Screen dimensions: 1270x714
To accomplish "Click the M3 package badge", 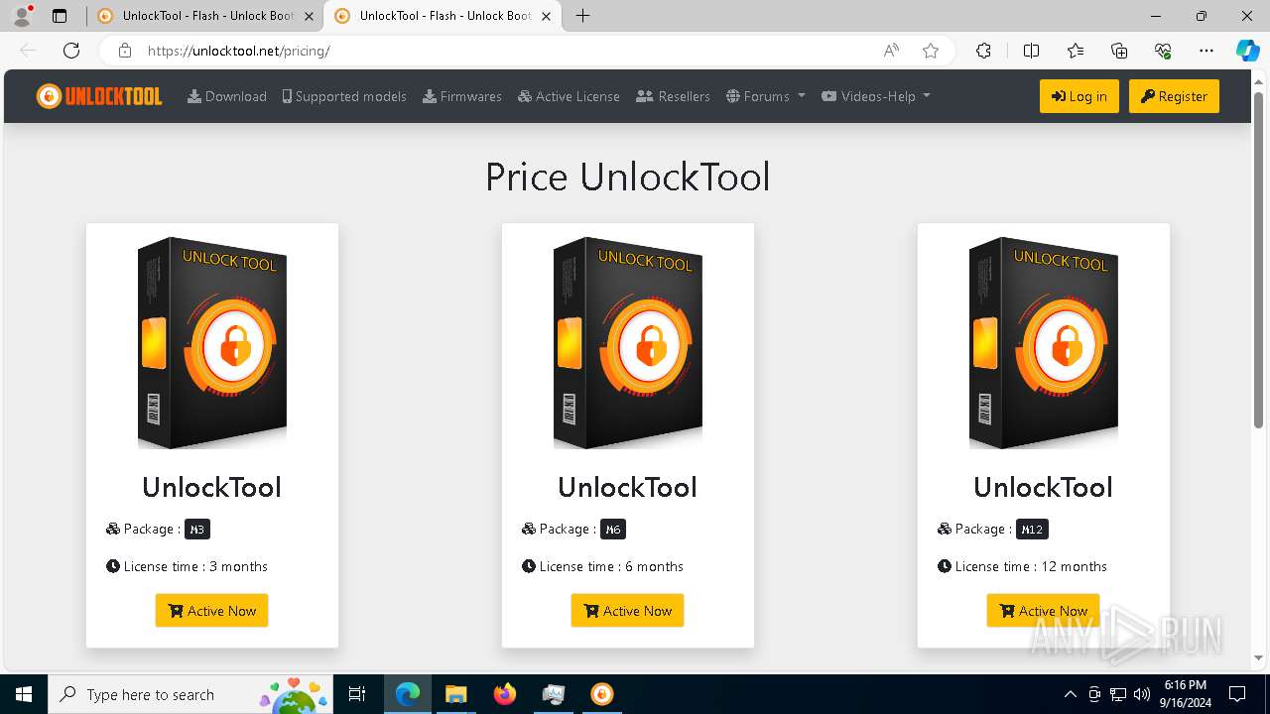I will [197, 530].
